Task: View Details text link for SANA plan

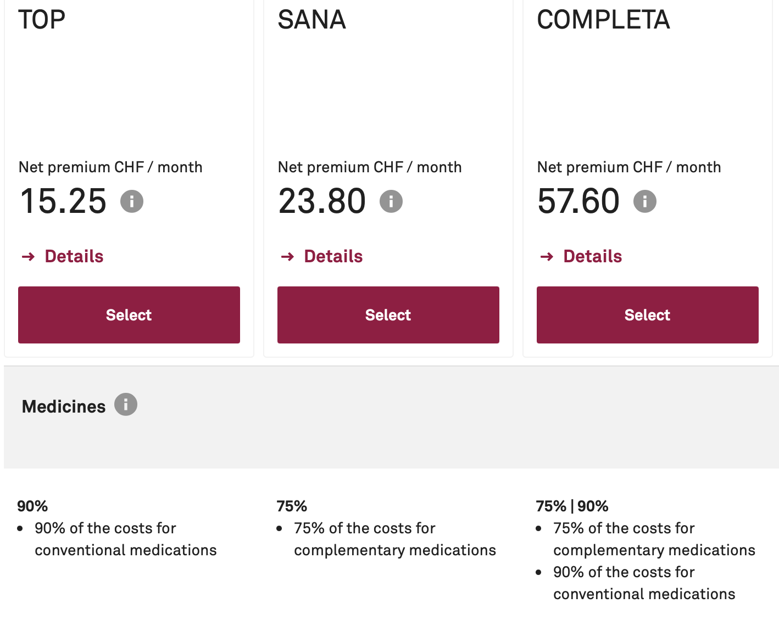Action: [x=333, y=256]
